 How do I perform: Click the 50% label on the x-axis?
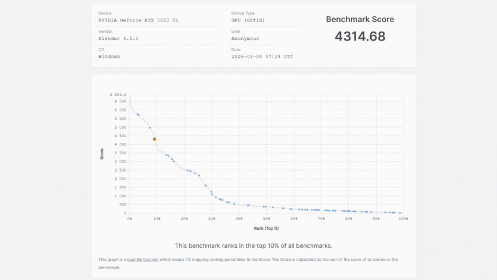point(267,219)
